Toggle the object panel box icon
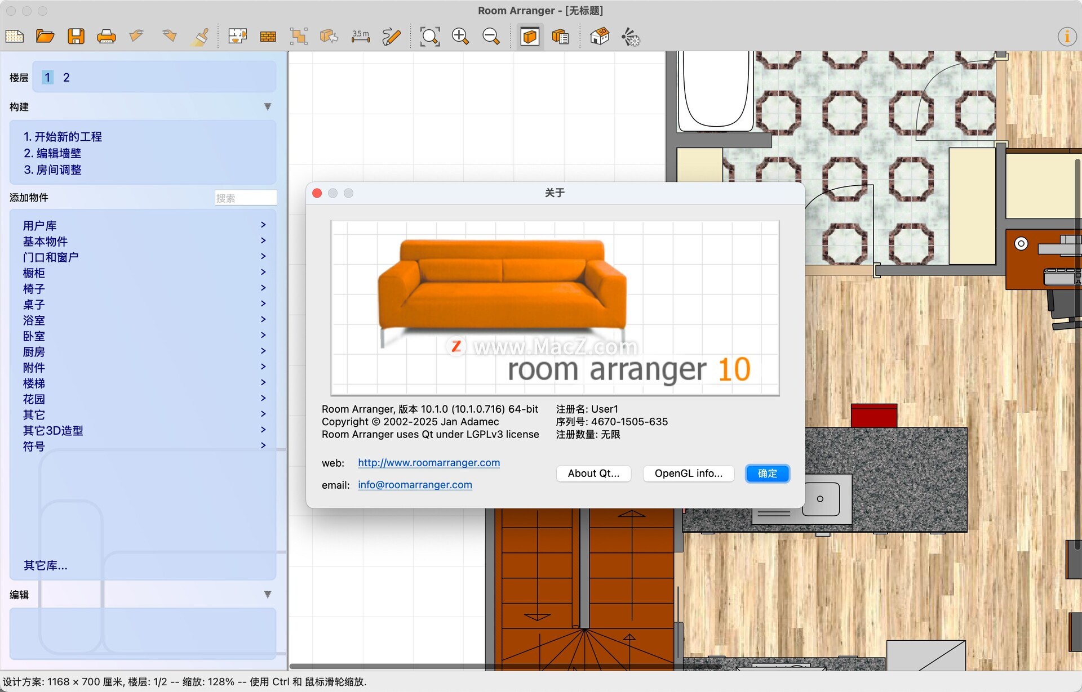Image resolution: width=1082 pixels, height=692 pixels. 530,37
